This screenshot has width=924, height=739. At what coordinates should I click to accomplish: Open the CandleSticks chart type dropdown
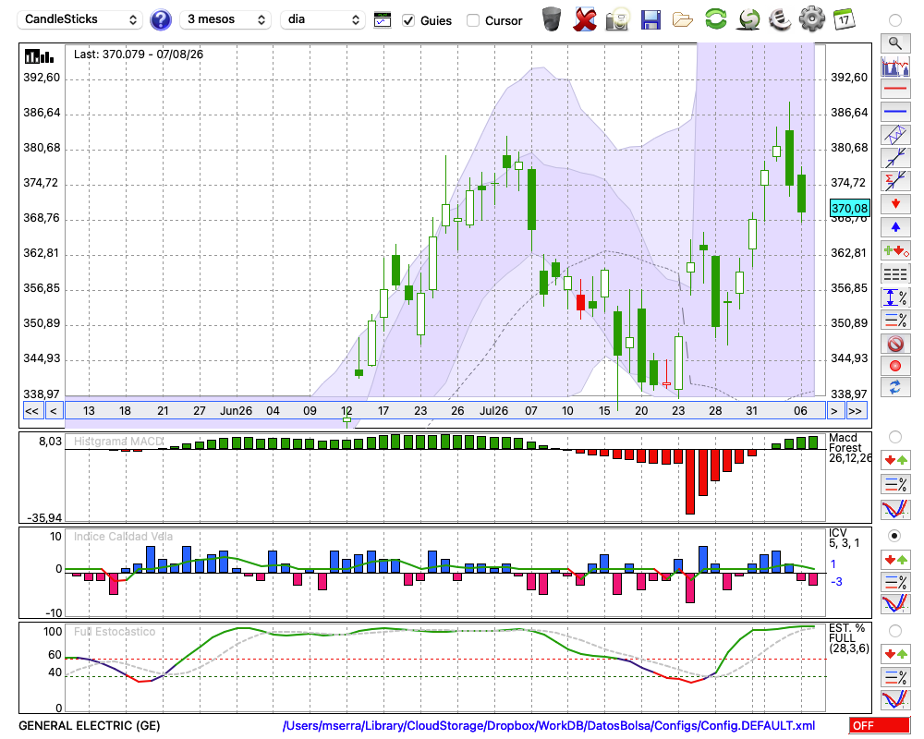[x=80, y=19]
